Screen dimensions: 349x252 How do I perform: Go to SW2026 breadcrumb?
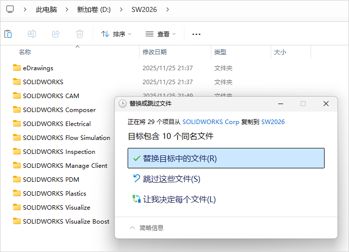pos(144,9)
